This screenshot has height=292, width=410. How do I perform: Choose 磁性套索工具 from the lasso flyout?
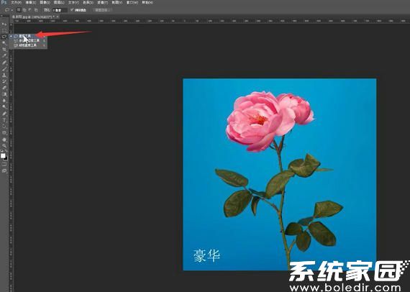coord(29,45)
